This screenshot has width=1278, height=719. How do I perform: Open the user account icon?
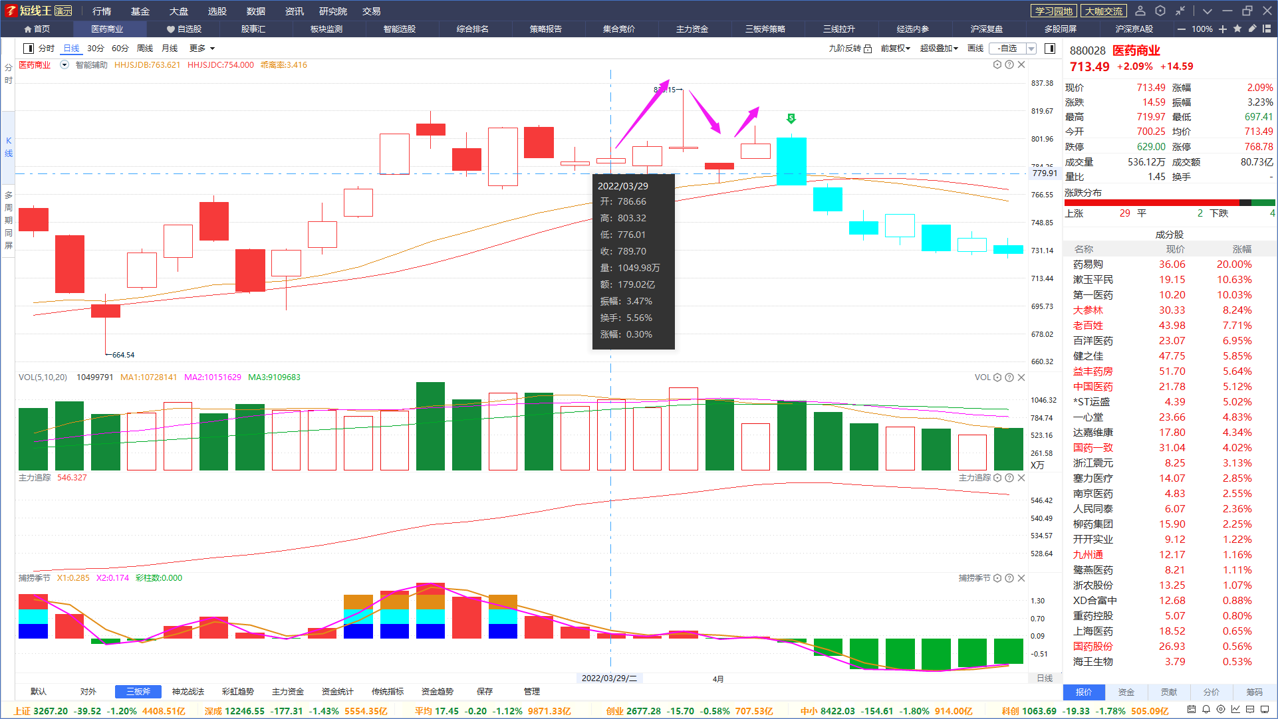coord(1140,11)
